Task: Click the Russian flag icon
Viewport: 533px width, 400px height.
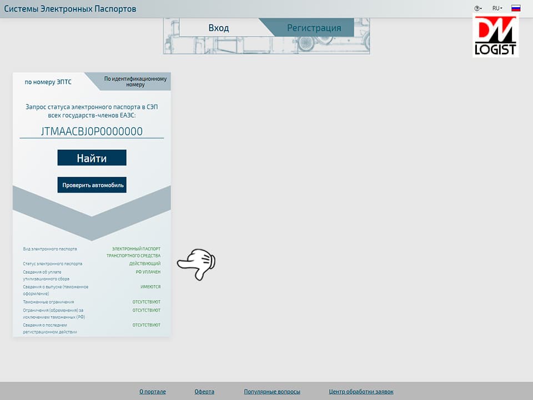Action: pyautogui.click(x=516, y=8)
